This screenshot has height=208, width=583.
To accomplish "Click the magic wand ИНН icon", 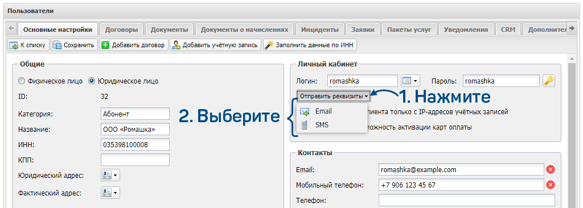I will pos(269,45).
